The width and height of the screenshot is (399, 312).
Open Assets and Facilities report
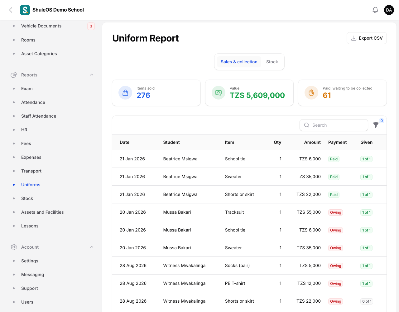point(42,212)
